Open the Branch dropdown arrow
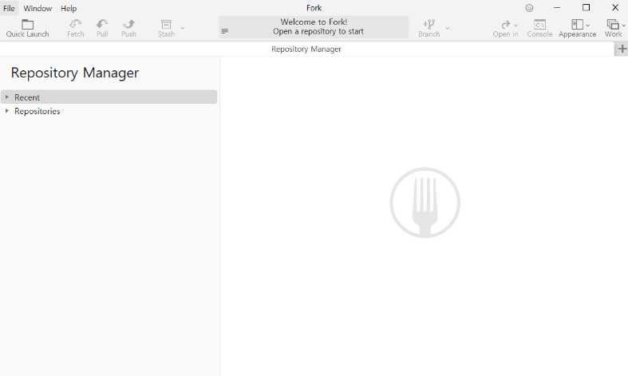This screenshot has width=628, height=376. pos(448,28)
